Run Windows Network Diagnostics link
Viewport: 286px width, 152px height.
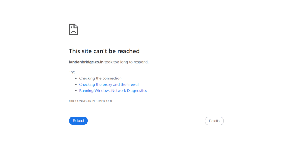tap(113, 91)
